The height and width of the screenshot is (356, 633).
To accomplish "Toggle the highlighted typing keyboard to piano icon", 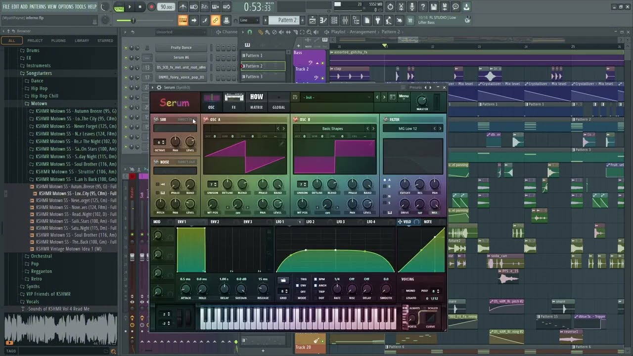I will point(183,20).
